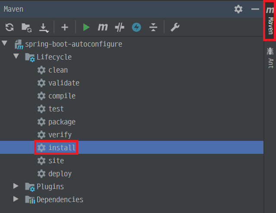This screenshot has height=213, width=276.
Task: Open Maven Settings wrench icon
Action: tap(175, 27)
